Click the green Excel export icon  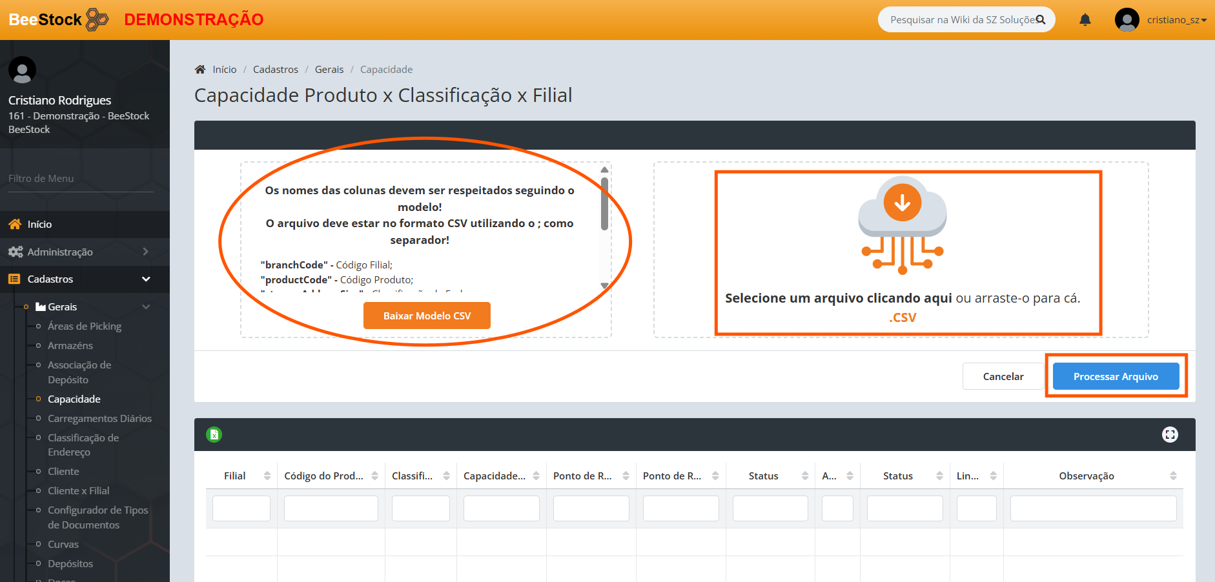[214, 435]
